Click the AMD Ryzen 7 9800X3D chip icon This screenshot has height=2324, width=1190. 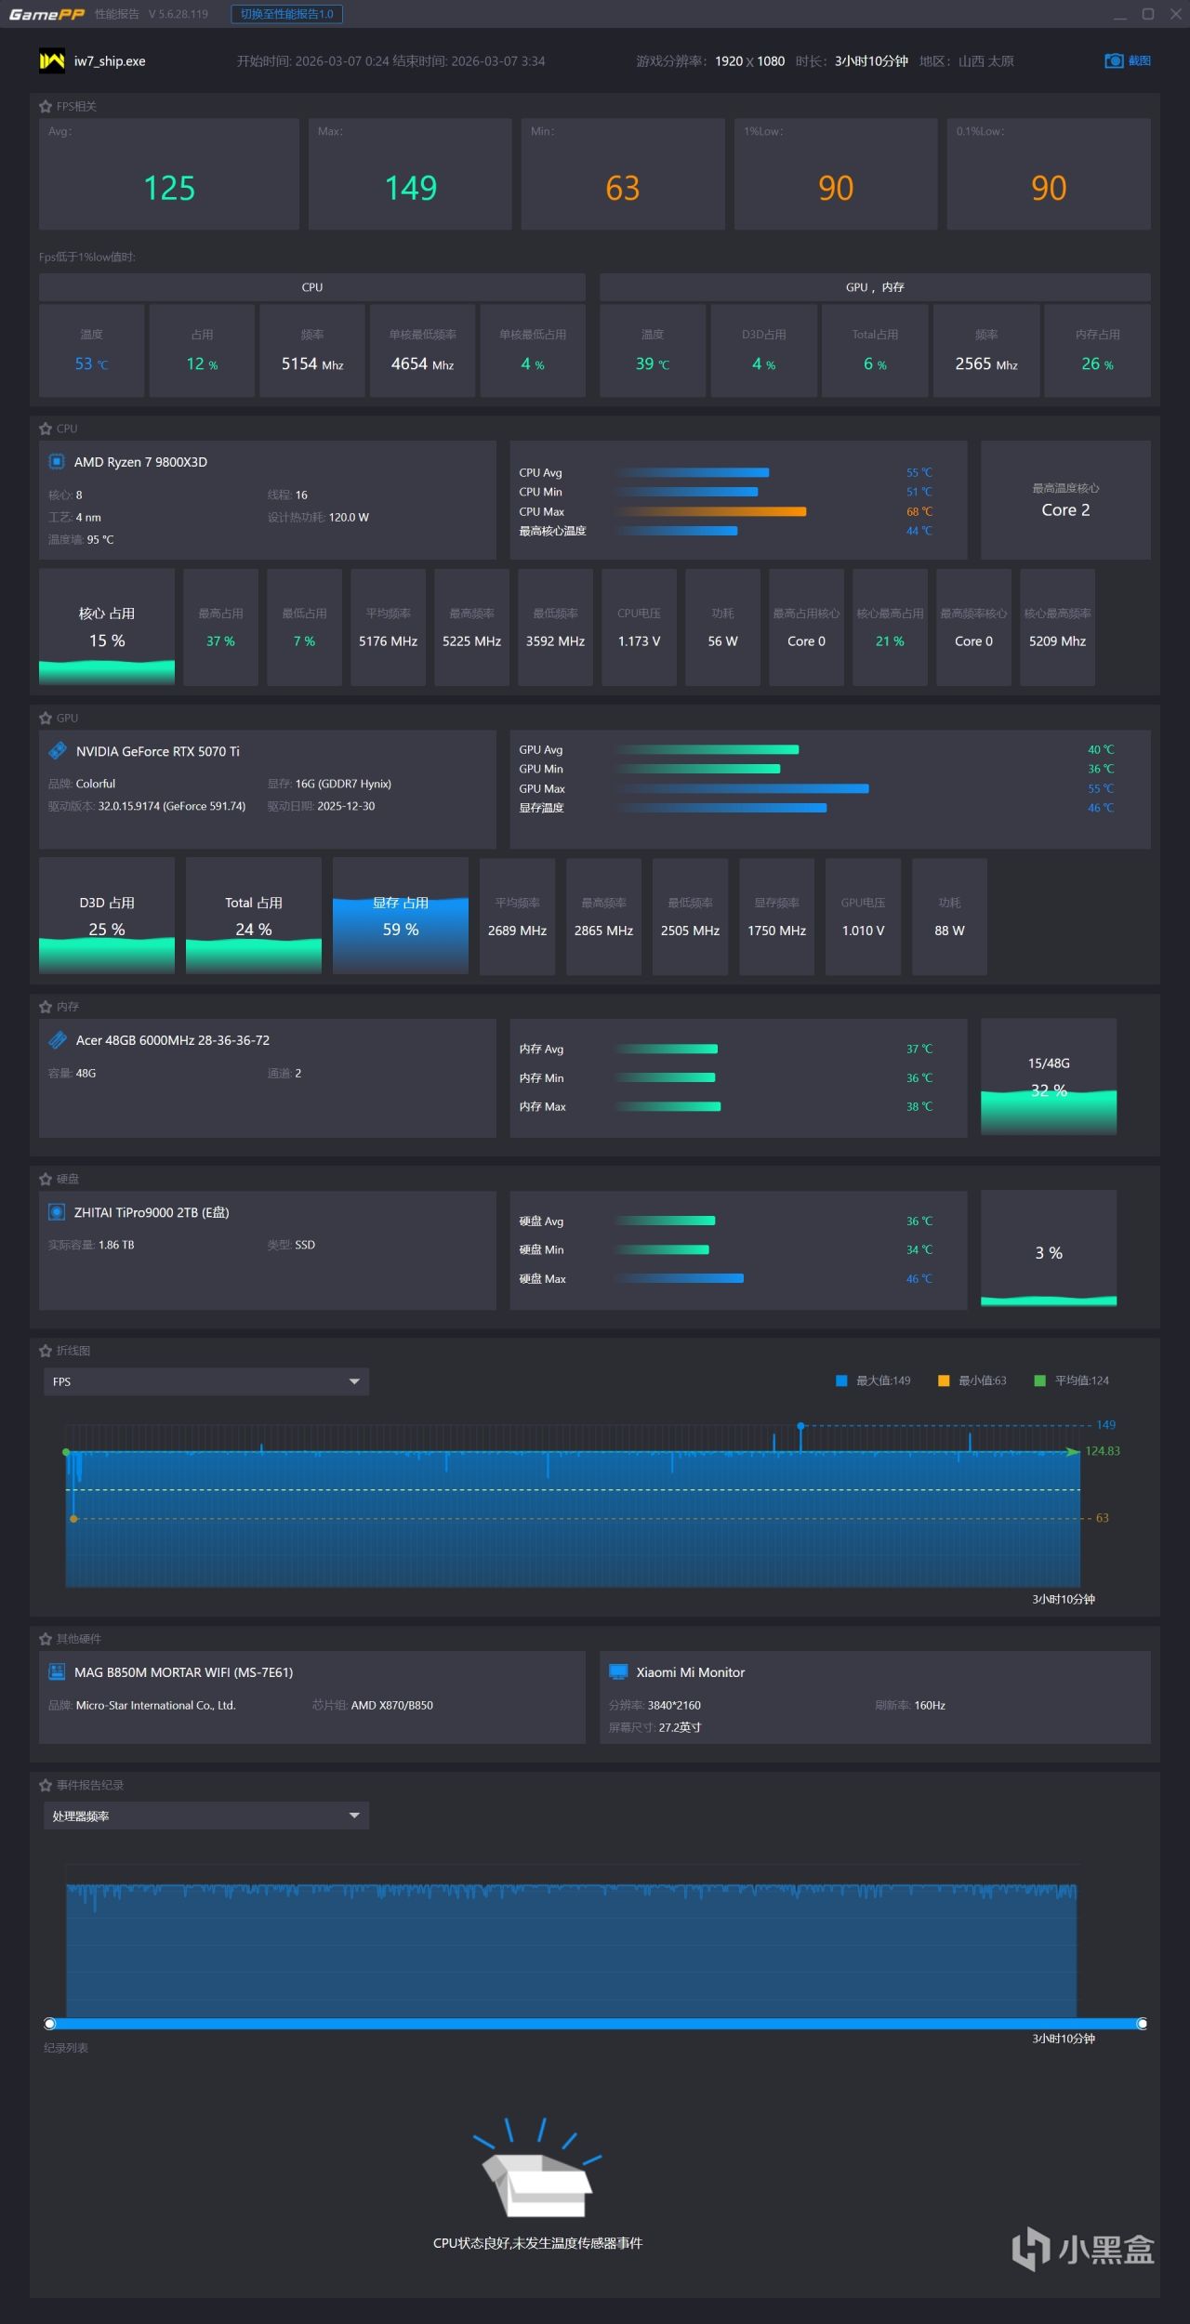(57, 462)
